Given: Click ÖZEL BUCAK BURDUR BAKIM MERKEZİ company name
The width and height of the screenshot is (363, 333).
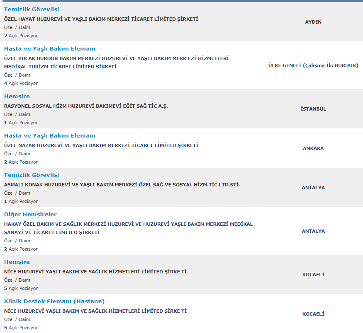Looking at the screenshot, I should pyautogui.click(x=116, y=63).
